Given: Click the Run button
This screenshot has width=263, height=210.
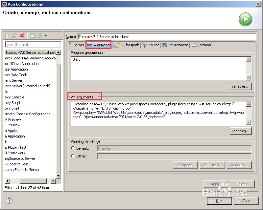Looking at the screenshot, I should [x=219, y=200].
